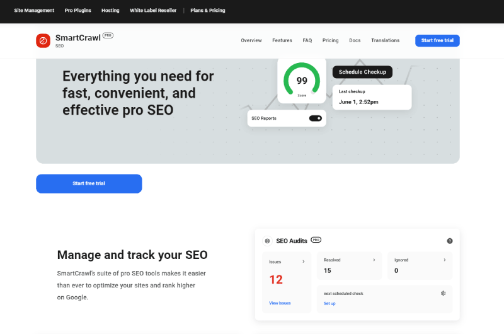Click the globe icon beside SEO Audits

point(267,241)
